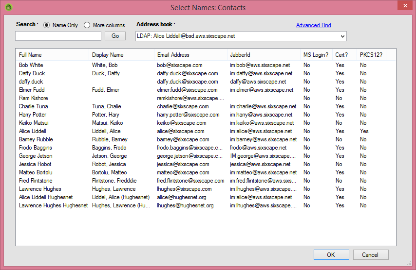Click the Flintstone, Fredddie display name
Viewport: 416px width, 270px height.
click(x=114, y=181)
